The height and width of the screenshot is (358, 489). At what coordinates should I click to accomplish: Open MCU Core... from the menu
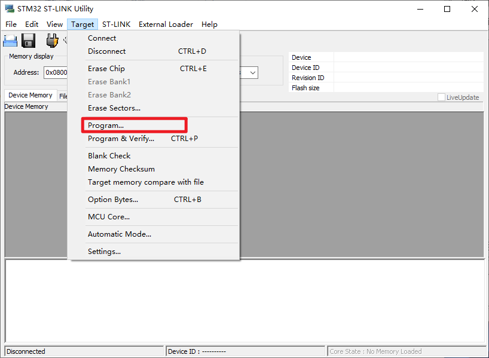[154, 217]
